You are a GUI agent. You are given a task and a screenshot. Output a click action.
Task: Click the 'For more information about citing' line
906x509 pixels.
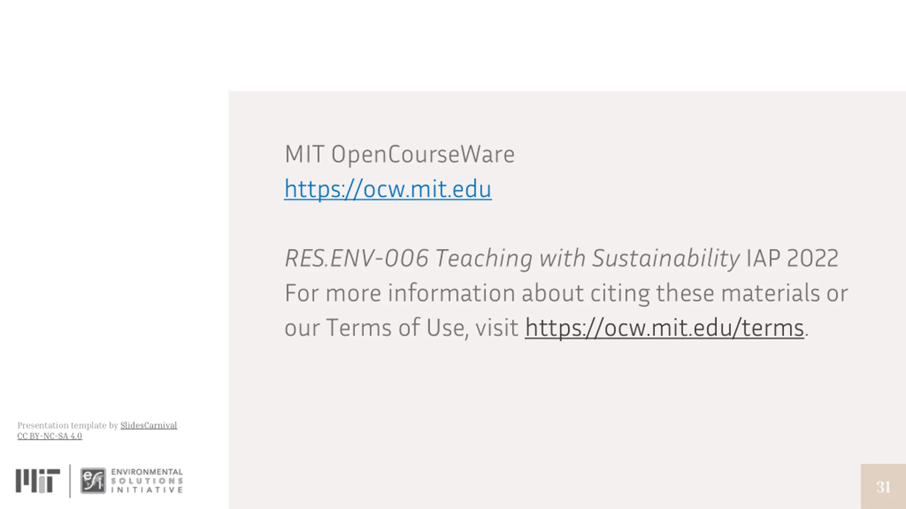(566, 293)
